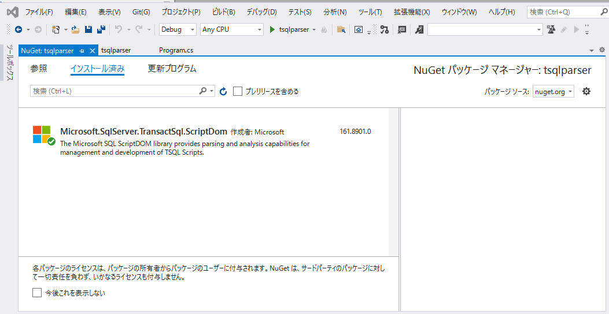Image resolution: width=609 pixels, height=314 pixels.
Task: Open the ファイル(F) menu
Action: coord(39,12)
